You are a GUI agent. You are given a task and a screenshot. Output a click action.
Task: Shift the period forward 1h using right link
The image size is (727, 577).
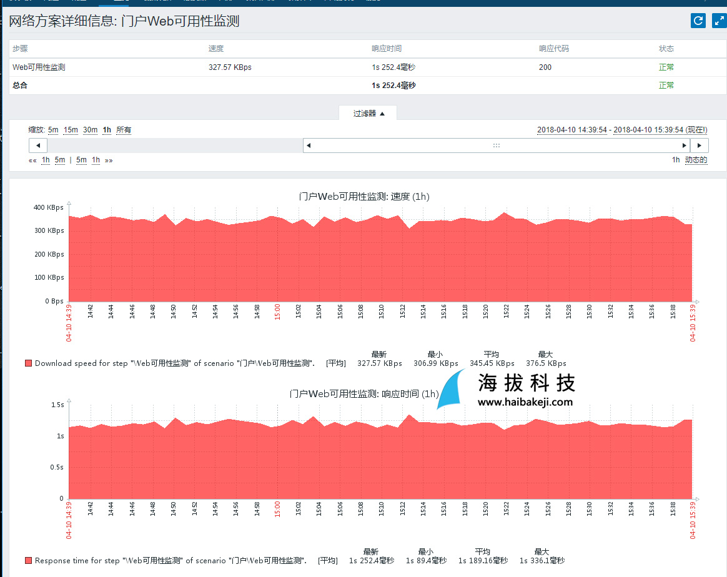(x=96, y=160)
